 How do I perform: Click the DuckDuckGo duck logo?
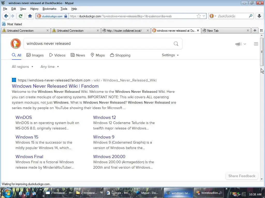(16, 44)
